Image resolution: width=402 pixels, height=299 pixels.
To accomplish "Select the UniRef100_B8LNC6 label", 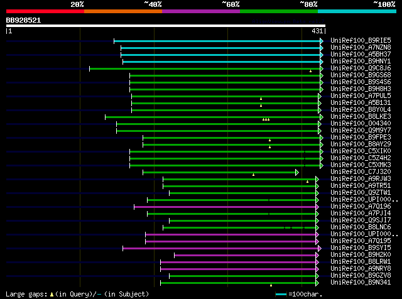I will tap(361, 227).
